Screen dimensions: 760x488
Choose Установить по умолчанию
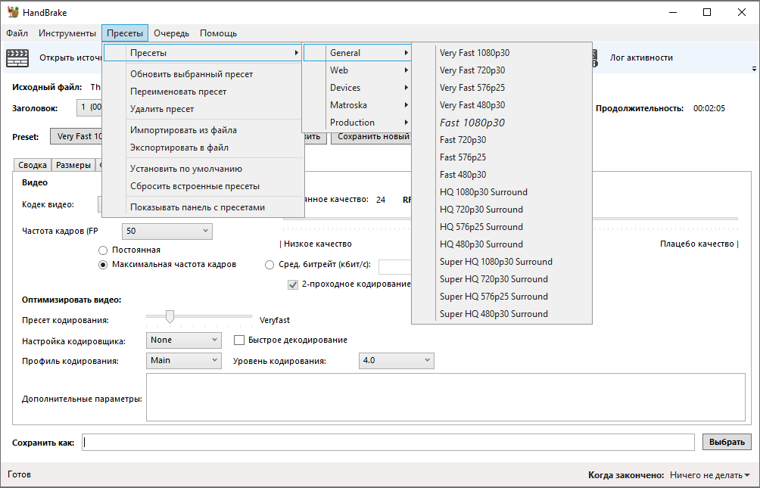(204, 169)
